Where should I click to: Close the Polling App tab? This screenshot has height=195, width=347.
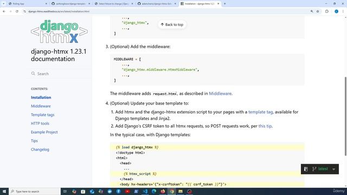(x=46, y=4)
